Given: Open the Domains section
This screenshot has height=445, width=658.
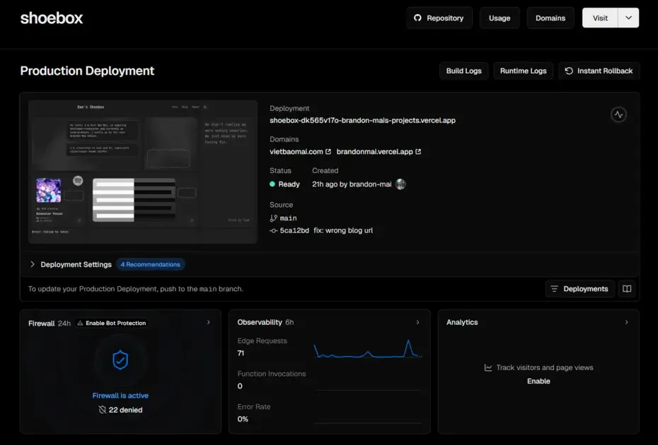Looking at the screenshot, I should 550,18.
